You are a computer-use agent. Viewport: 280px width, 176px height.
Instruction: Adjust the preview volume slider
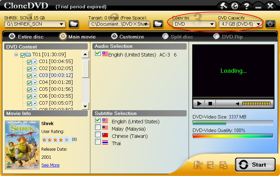(256, 104)
